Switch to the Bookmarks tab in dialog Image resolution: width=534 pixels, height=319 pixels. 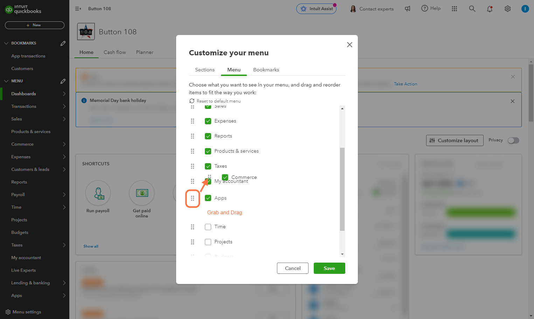click(266, 70)
